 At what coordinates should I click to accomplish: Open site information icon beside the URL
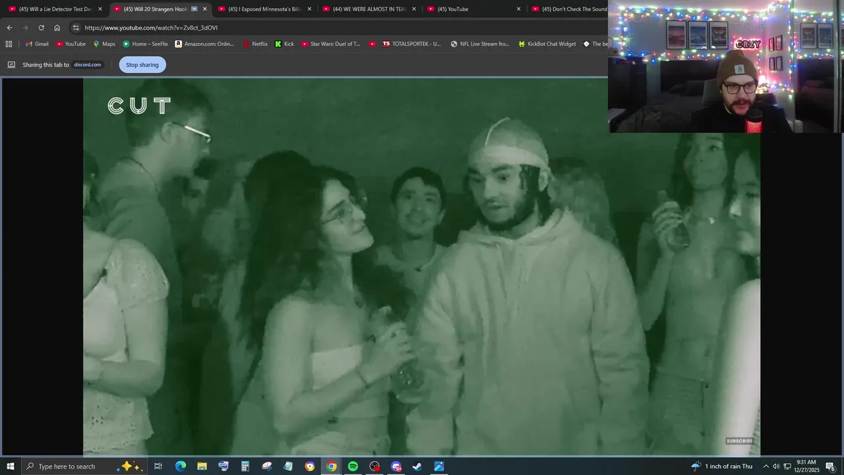tap(76, 28)
